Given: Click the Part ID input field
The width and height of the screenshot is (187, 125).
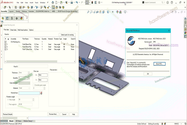Looking at the screenshot, I should pos(33,66).
